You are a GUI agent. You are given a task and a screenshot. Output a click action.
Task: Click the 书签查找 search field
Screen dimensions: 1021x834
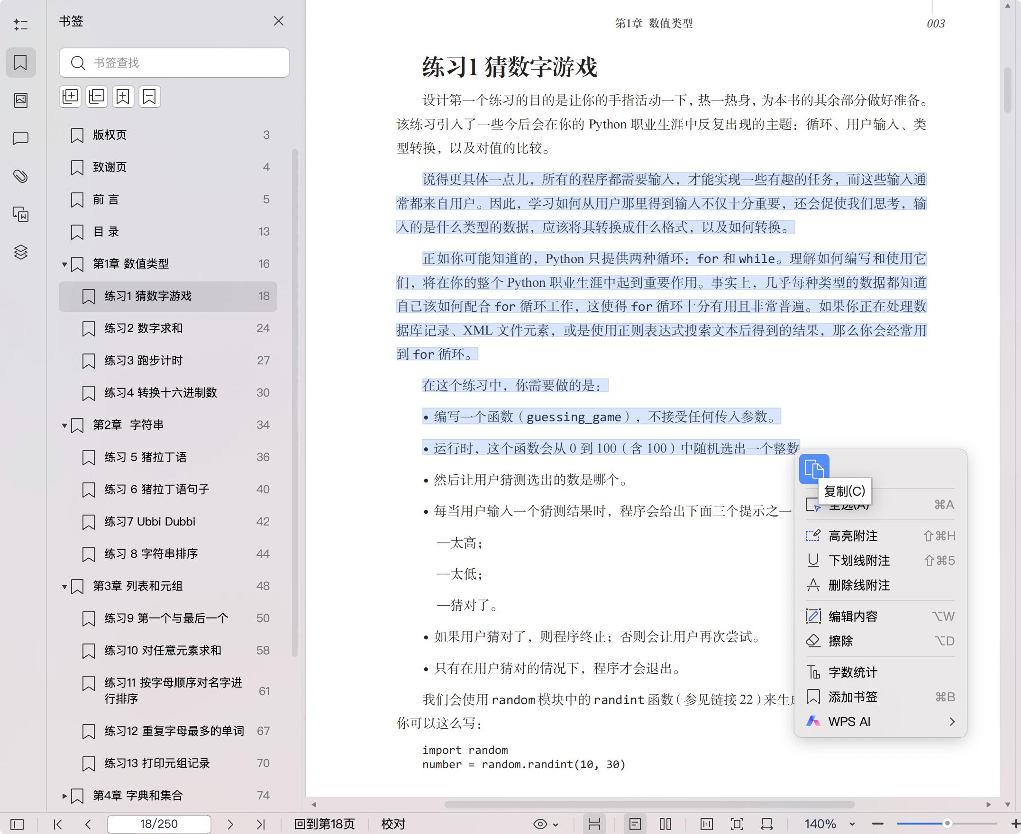click(x=174, y=63)
